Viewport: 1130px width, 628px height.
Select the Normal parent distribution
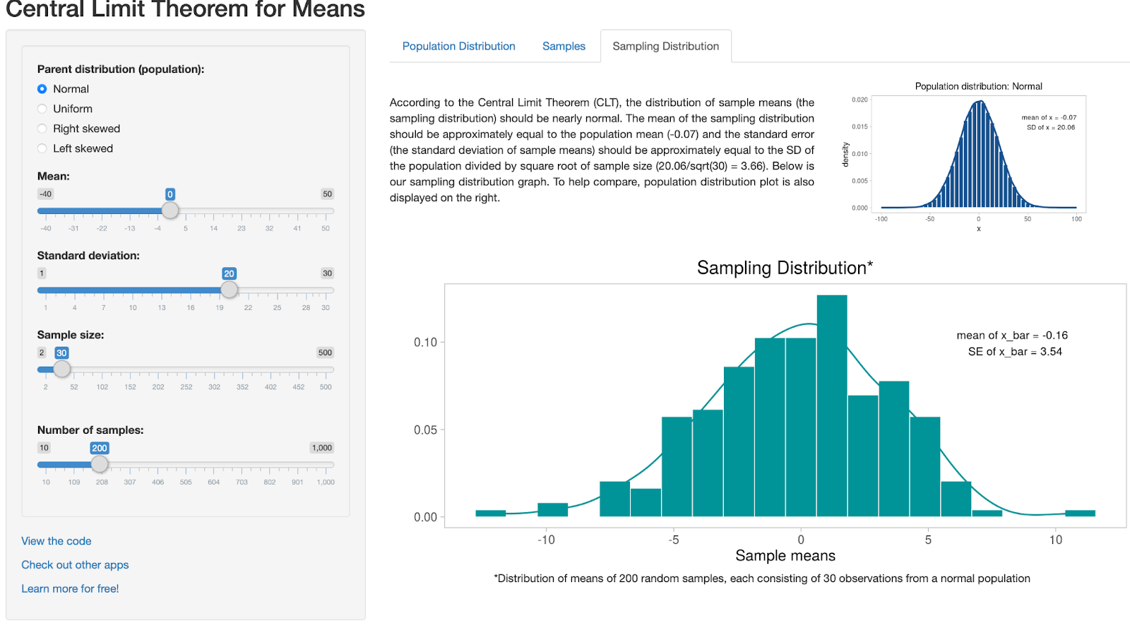[42, 89]
